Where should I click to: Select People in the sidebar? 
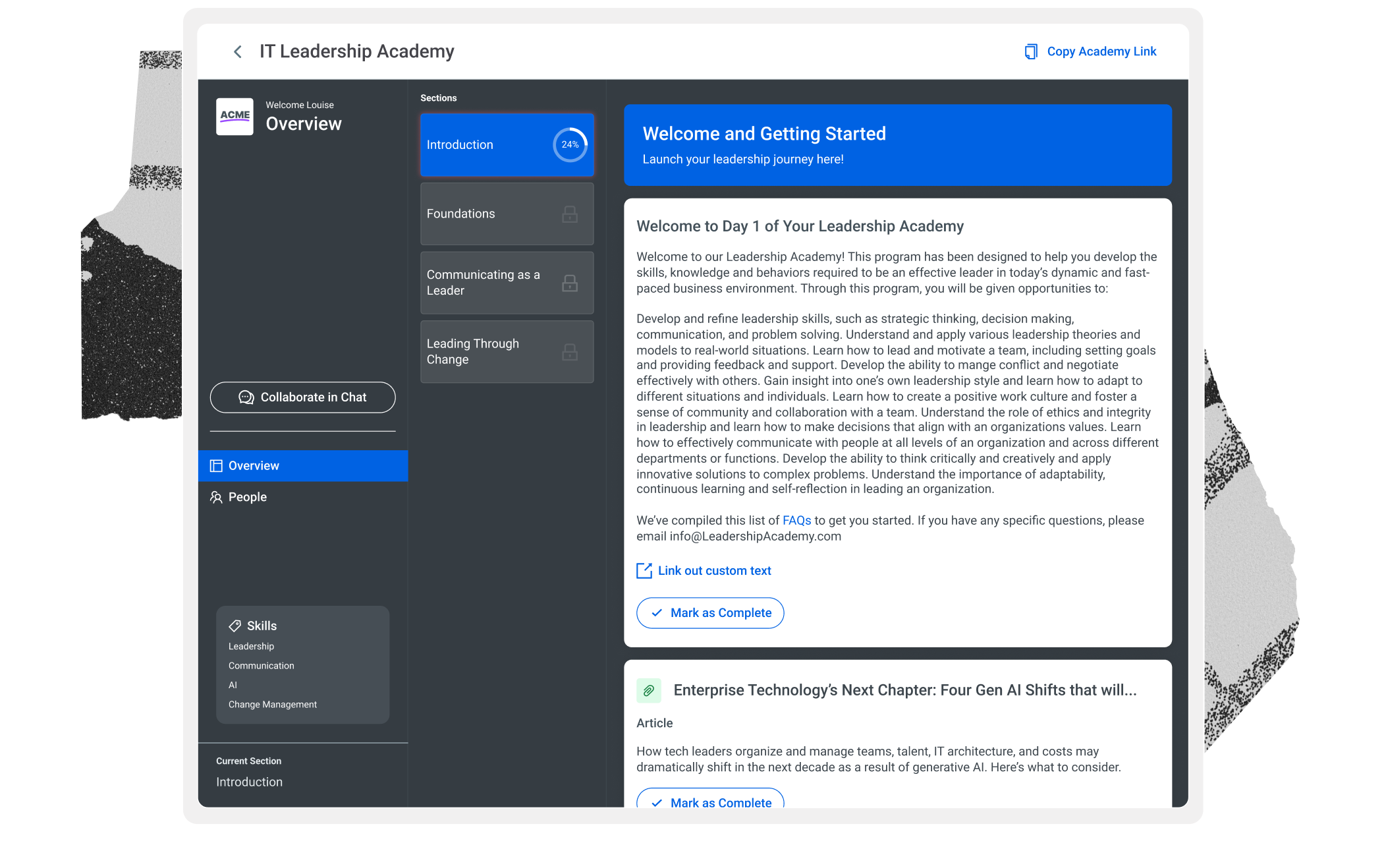(302, 497)
